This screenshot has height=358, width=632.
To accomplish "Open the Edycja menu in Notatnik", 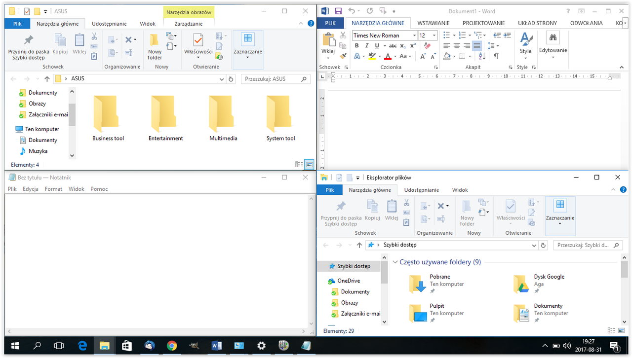I will (31, 189).
